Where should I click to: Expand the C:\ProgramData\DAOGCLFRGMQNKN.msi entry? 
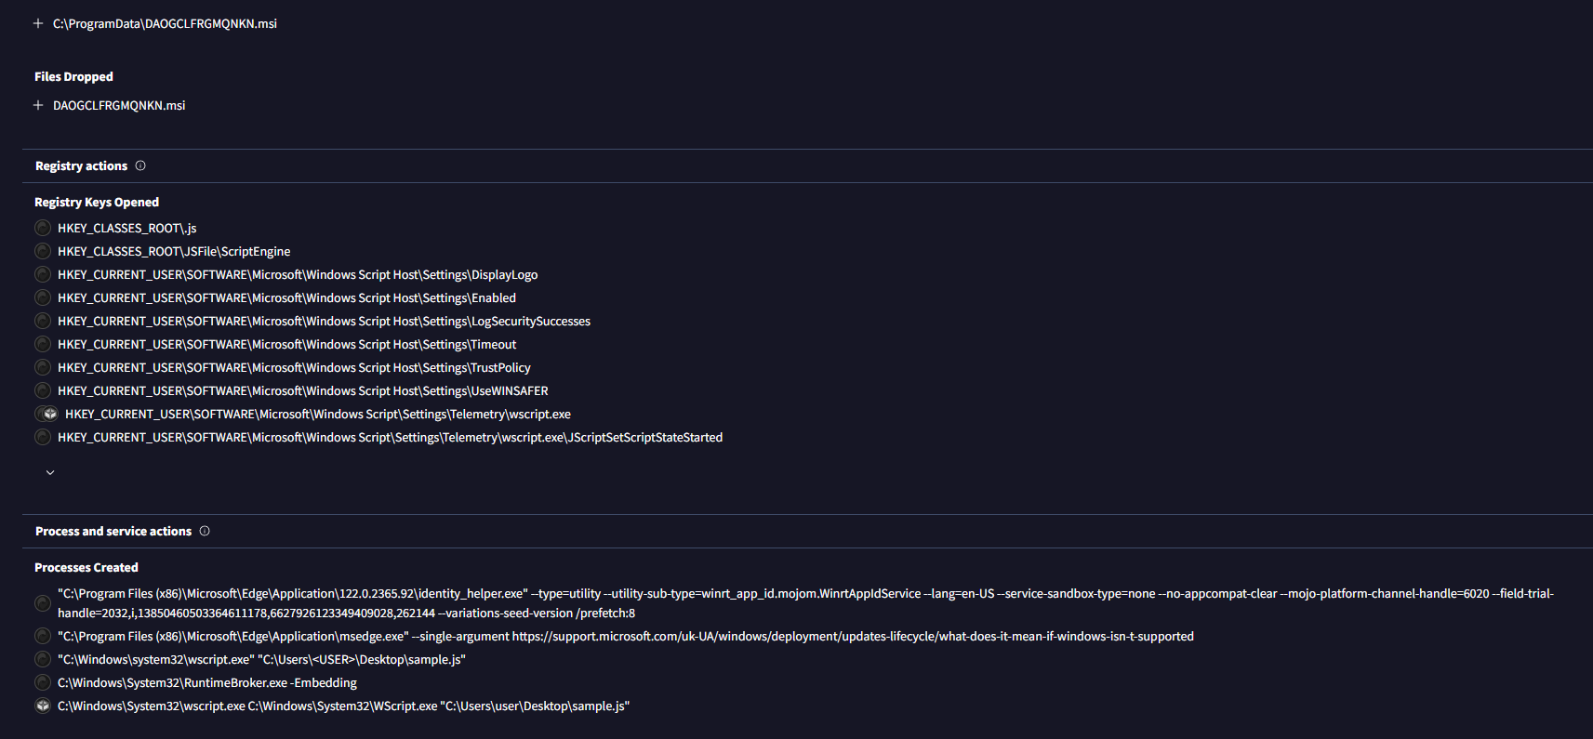click(x=38, y=23)
